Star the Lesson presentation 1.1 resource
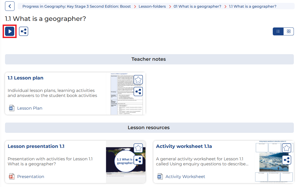Image resolution: width=297 pixels, height=187 pixels. click(x=138, y=148)
